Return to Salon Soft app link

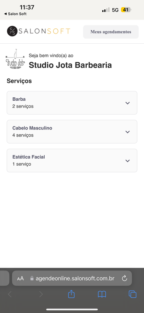[x=15, y=14]
